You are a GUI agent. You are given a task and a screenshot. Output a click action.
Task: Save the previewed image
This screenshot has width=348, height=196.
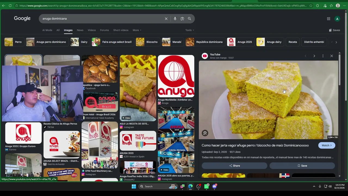(302, 166)
